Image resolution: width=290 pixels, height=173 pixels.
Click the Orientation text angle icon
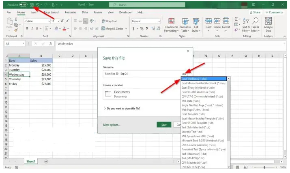(x=92, y=21)
